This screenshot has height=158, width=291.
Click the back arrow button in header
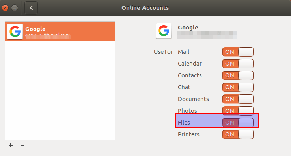(x=31, y=8)
